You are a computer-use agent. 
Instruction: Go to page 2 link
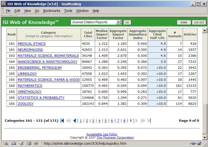[x=87, y=121]
